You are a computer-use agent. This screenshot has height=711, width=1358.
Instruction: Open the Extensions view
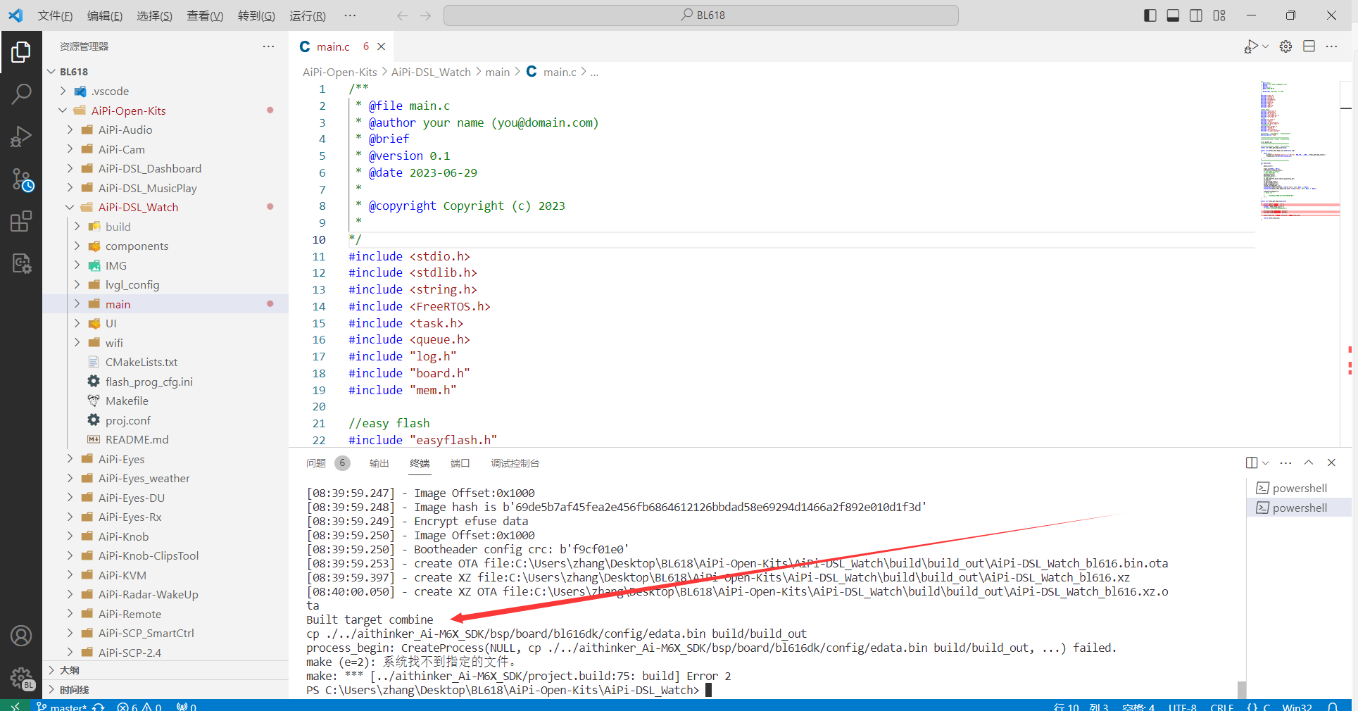pos(21,221)
